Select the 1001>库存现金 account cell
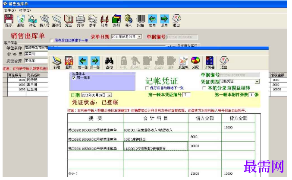This screenshot has width=292, height=180. [x=156, y=137]
